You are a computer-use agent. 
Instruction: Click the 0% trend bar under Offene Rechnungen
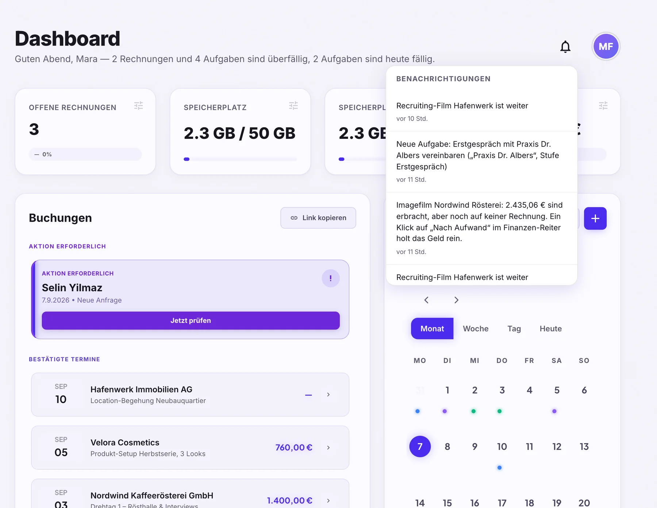pyautogui.click(x=85, y=154)
